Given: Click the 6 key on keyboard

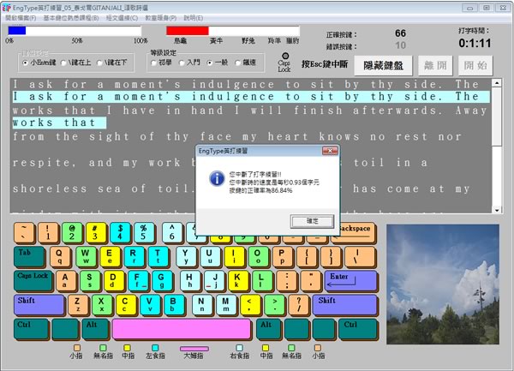Looking at the screenshot, I should click(x=172, y=232).
